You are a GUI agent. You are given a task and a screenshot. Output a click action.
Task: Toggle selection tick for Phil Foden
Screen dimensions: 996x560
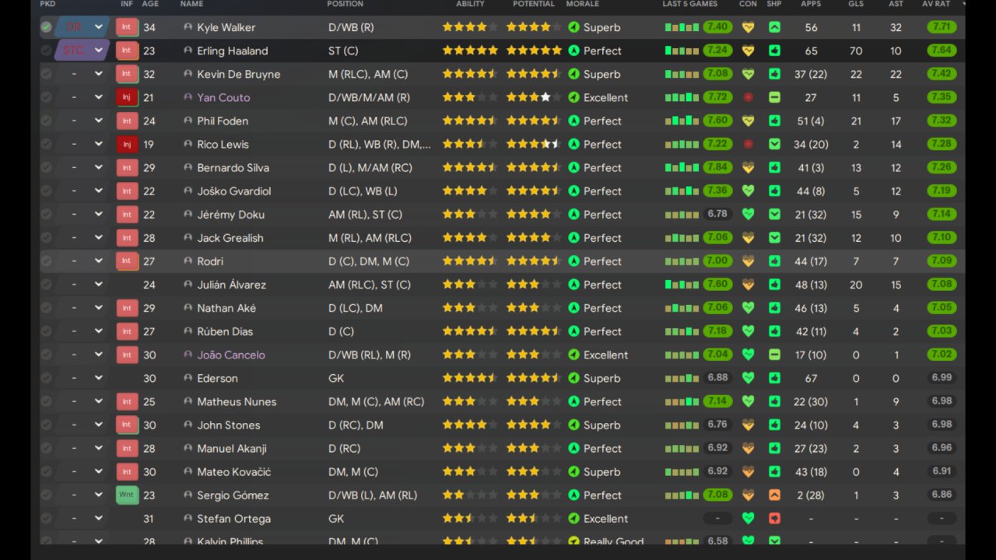[47, 121]
